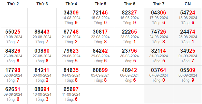
Task: Click the date 08-09-2024
Action: (x=187, y=75)
